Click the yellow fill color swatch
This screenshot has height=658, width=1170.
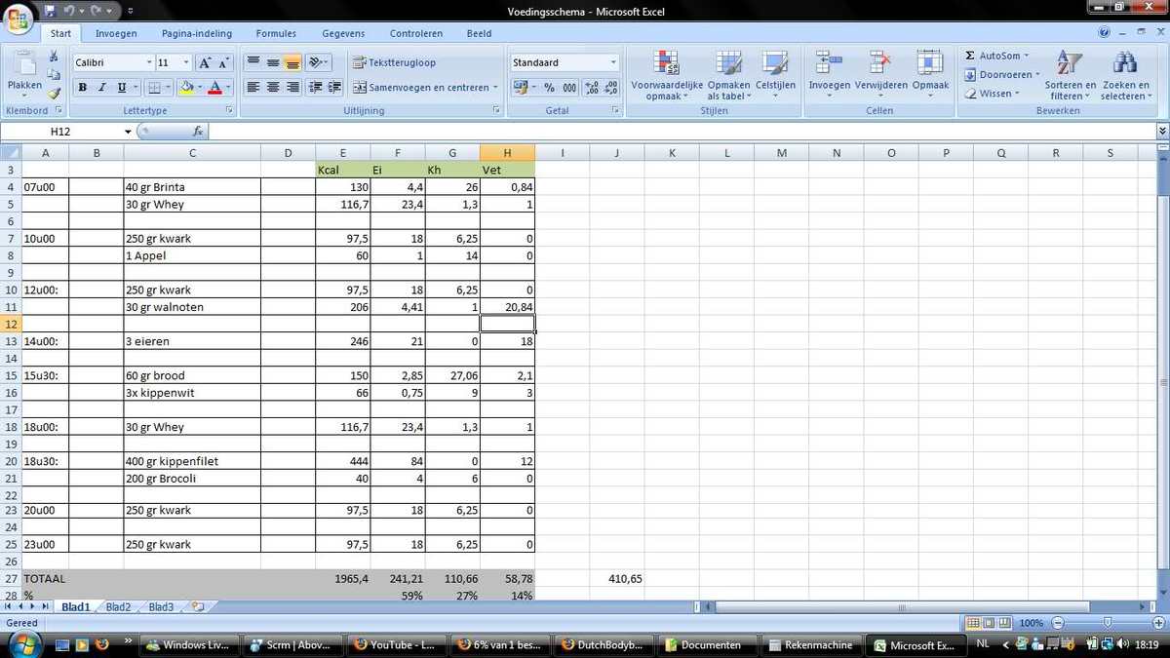186,88
